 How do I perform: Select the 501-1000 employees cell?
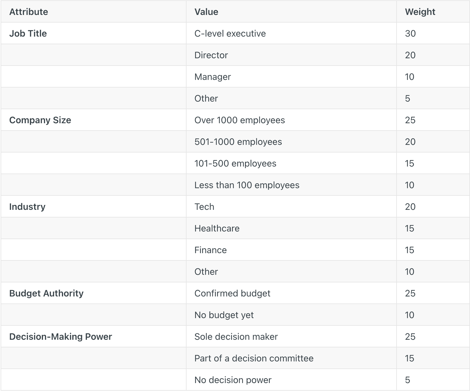point(238,142)
